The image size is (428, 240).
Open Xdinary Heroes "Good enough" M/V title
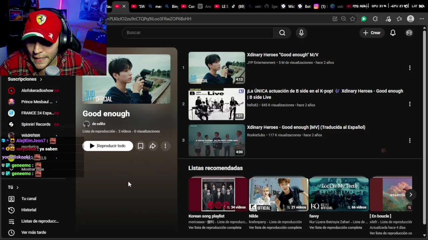coord(283,55)
